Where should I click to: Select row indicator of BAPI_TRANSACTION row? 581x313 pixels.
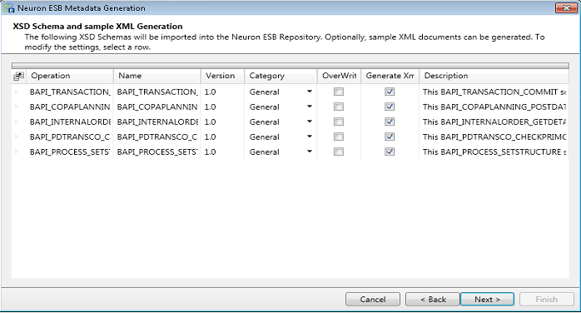point(17,92)
